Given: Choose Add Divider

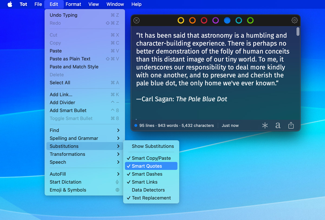Looking at the screenshot, I should click(84, 102).
